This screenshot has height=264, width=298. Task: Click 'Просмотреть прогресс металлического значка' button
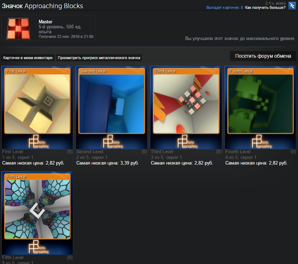[x=99, y=58]
